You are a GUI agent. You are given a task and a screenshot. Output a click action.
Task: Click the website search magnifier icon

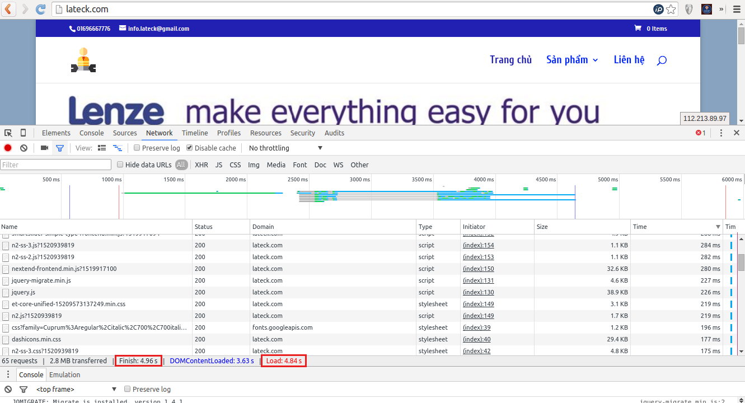(662, 60)
